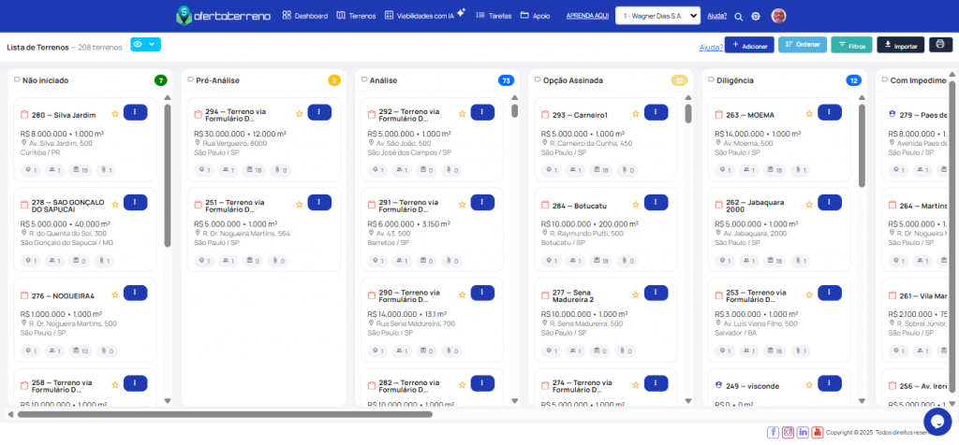Open options menu of 263 – MOEMA
959x445 pixels.
pos(830,112)
